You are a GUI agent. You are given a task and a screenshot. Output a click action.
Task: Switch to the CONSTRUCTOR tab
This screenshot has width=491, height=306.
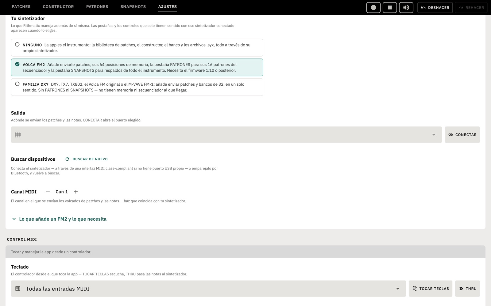[58, 6]
